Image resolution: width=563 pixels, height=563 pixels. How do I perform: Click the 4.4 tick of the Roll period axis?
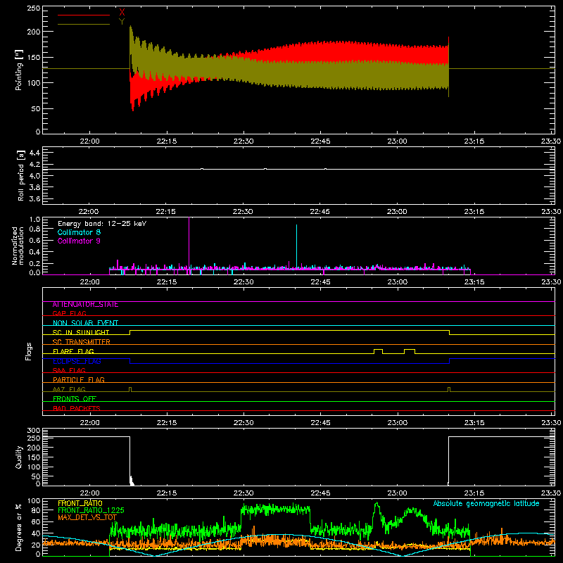pos(34,153)
